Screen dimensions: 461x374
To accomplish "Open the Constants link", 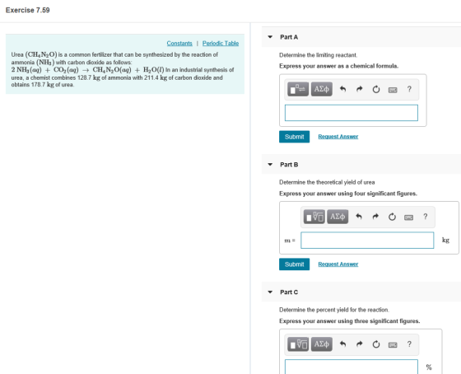I will pyautogui.click(x=179, y=44).
